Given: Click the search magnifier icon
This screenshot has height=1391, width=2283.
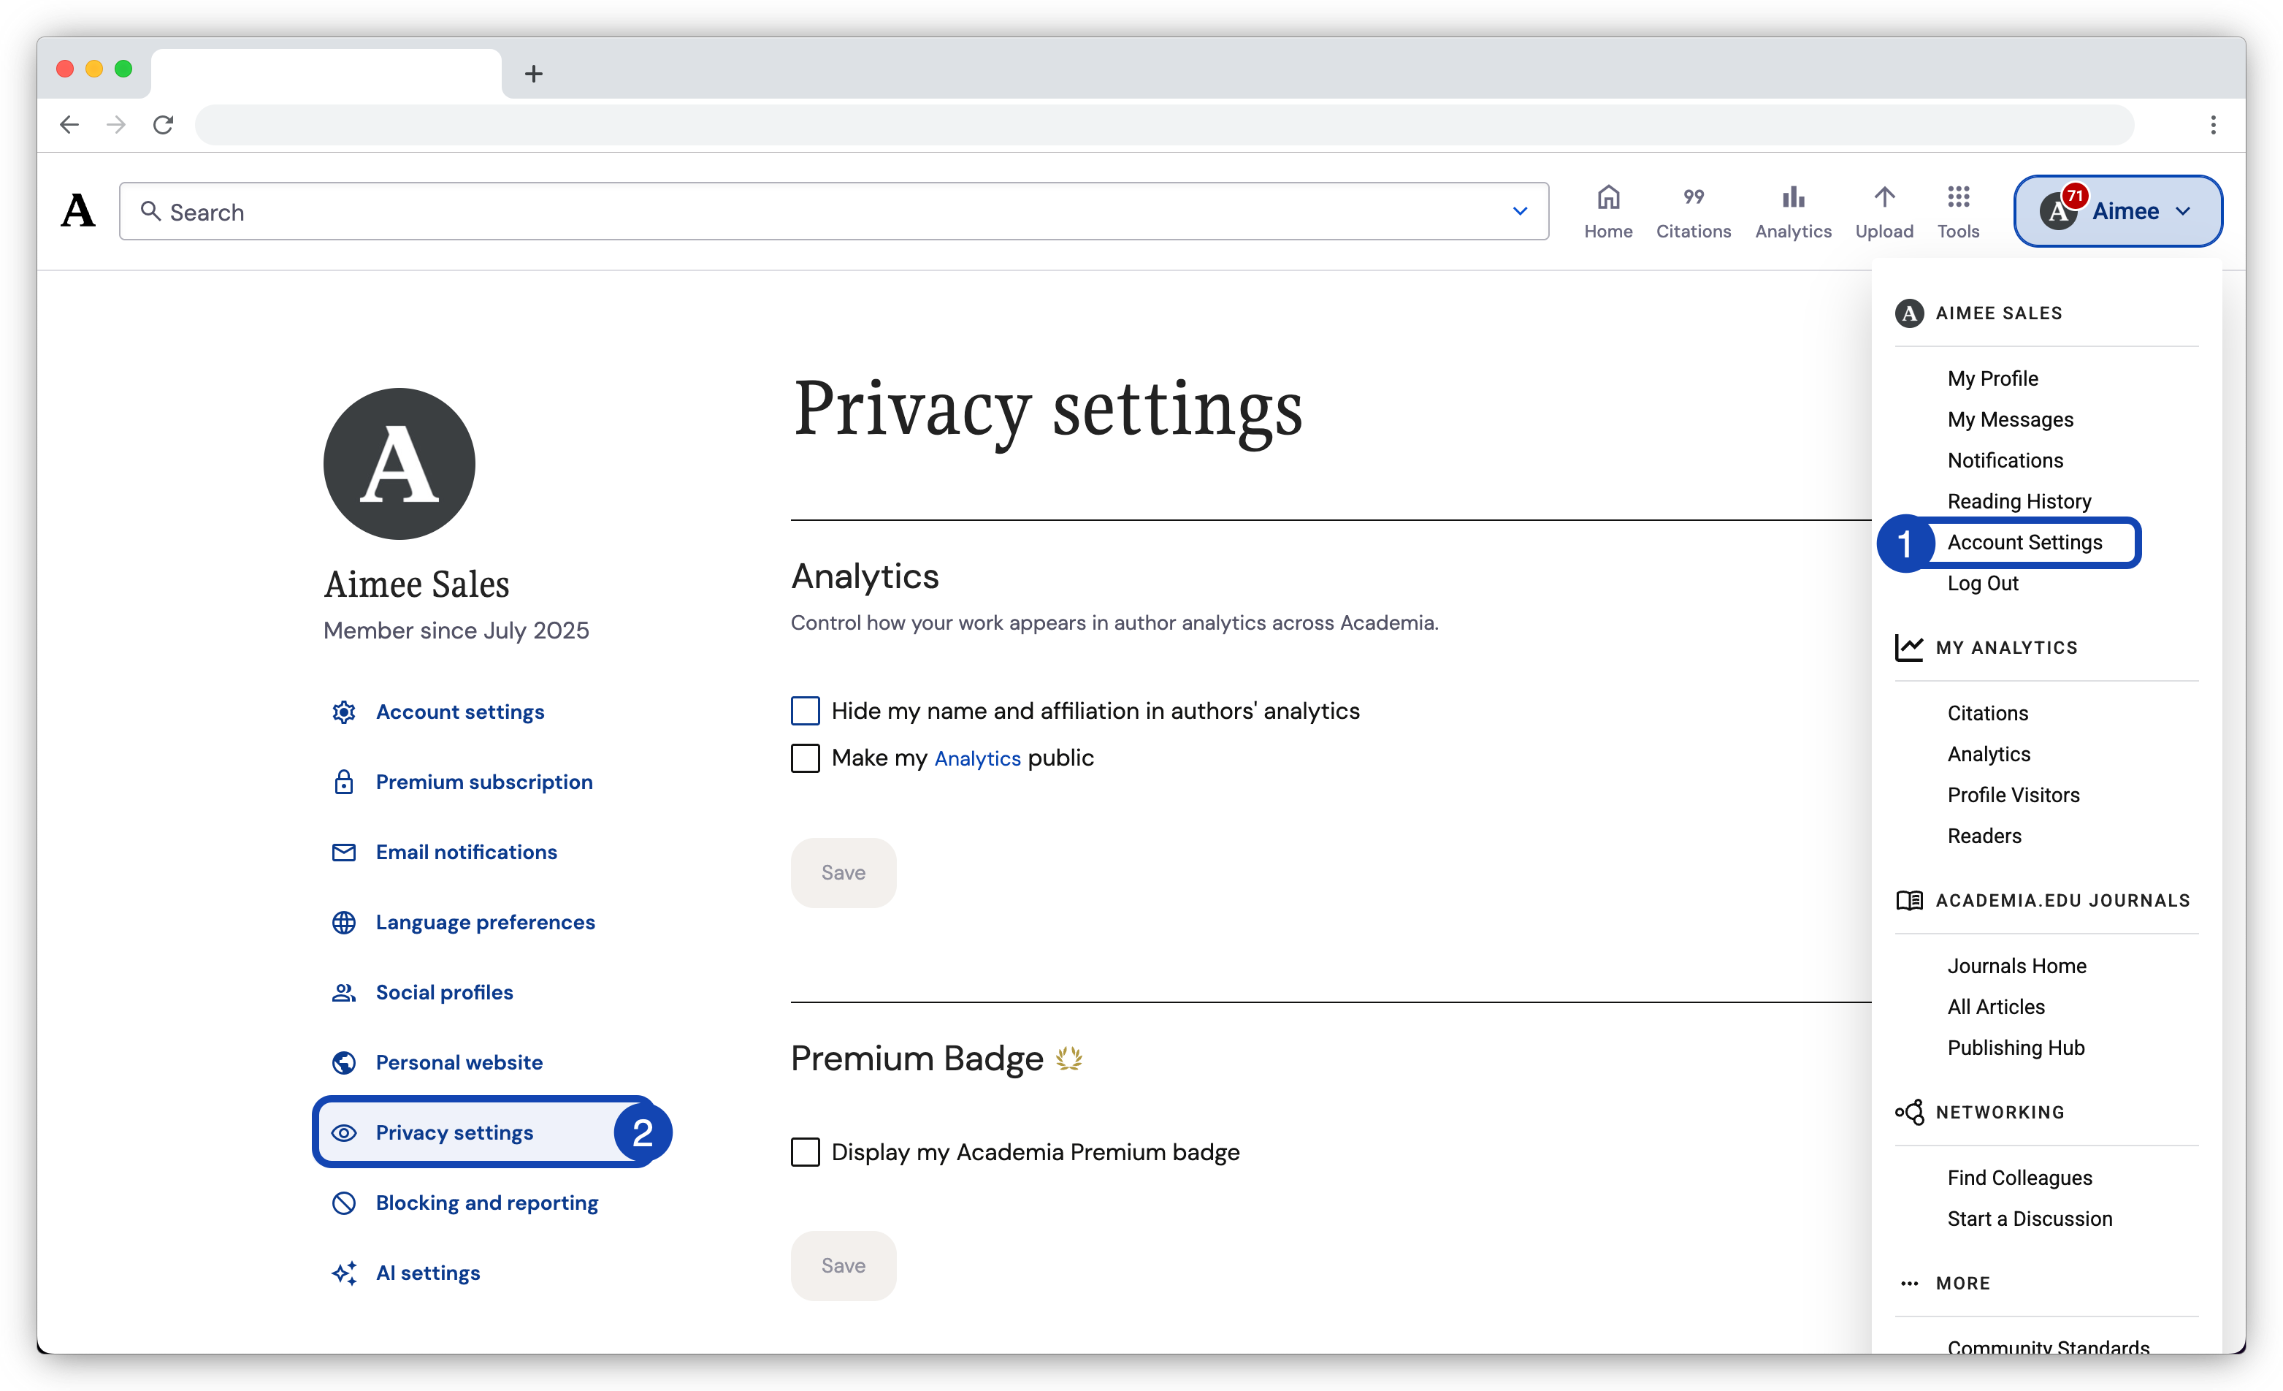Looking at the screenshot, I should (150, 211).
